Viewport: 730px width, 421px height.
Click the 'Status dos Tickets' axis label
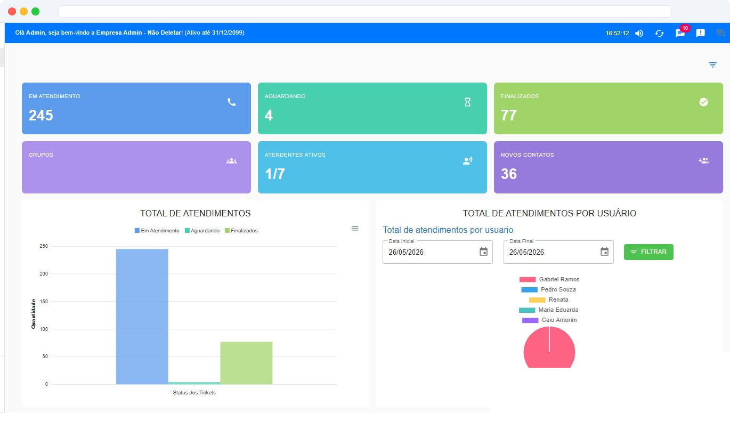194,393
